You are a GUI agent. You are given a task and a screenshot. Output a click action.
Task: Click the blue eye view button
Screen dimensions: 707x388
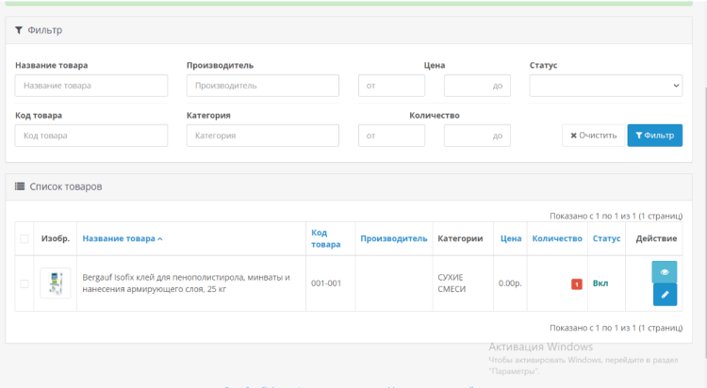(665, 271)
